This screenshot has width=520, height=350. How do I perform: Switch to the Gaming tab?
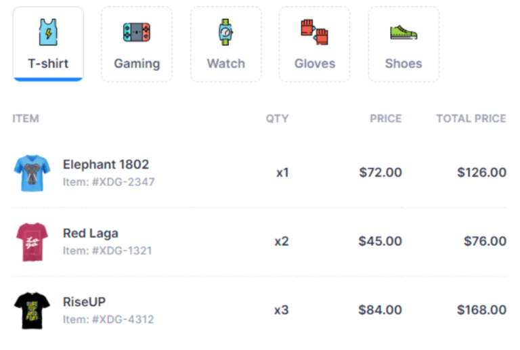coord(137,64)
